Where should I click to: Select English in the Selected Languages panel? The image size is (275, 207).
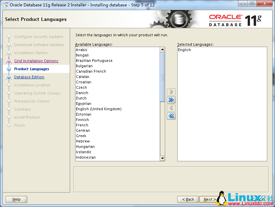point(185,50)
